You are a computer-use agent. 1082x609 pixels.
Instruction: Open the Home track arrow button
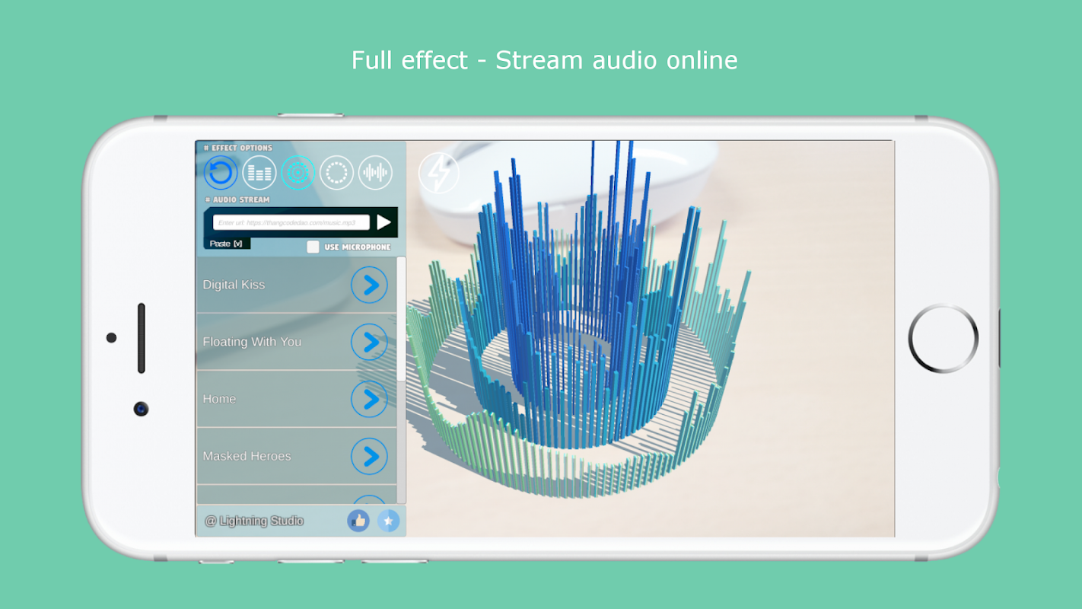(369, 399)
